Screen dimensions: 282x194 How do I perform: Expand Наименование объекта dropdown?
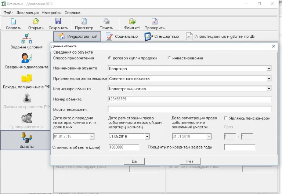click(269, 69)
